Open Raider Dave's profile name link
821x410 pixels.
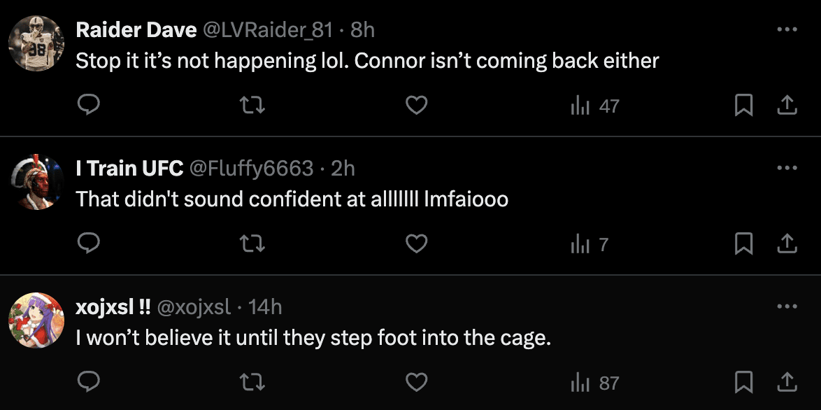click(x=136, y=30)
